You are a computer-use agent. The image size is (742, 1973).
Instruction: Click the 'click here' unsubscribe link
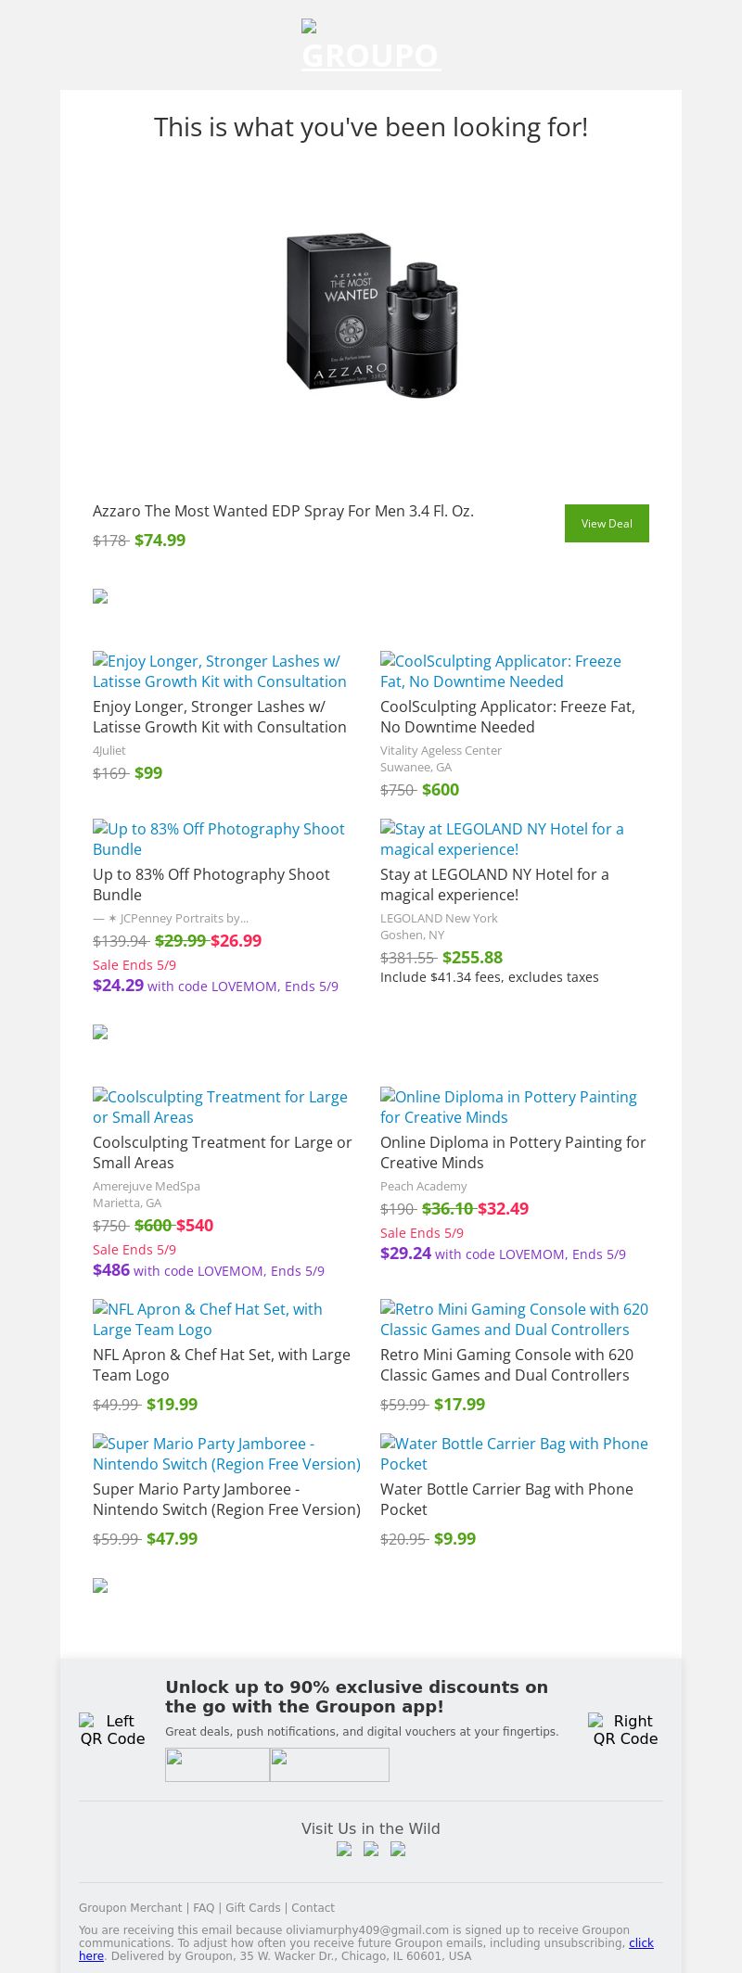[x=641, y=1942]
